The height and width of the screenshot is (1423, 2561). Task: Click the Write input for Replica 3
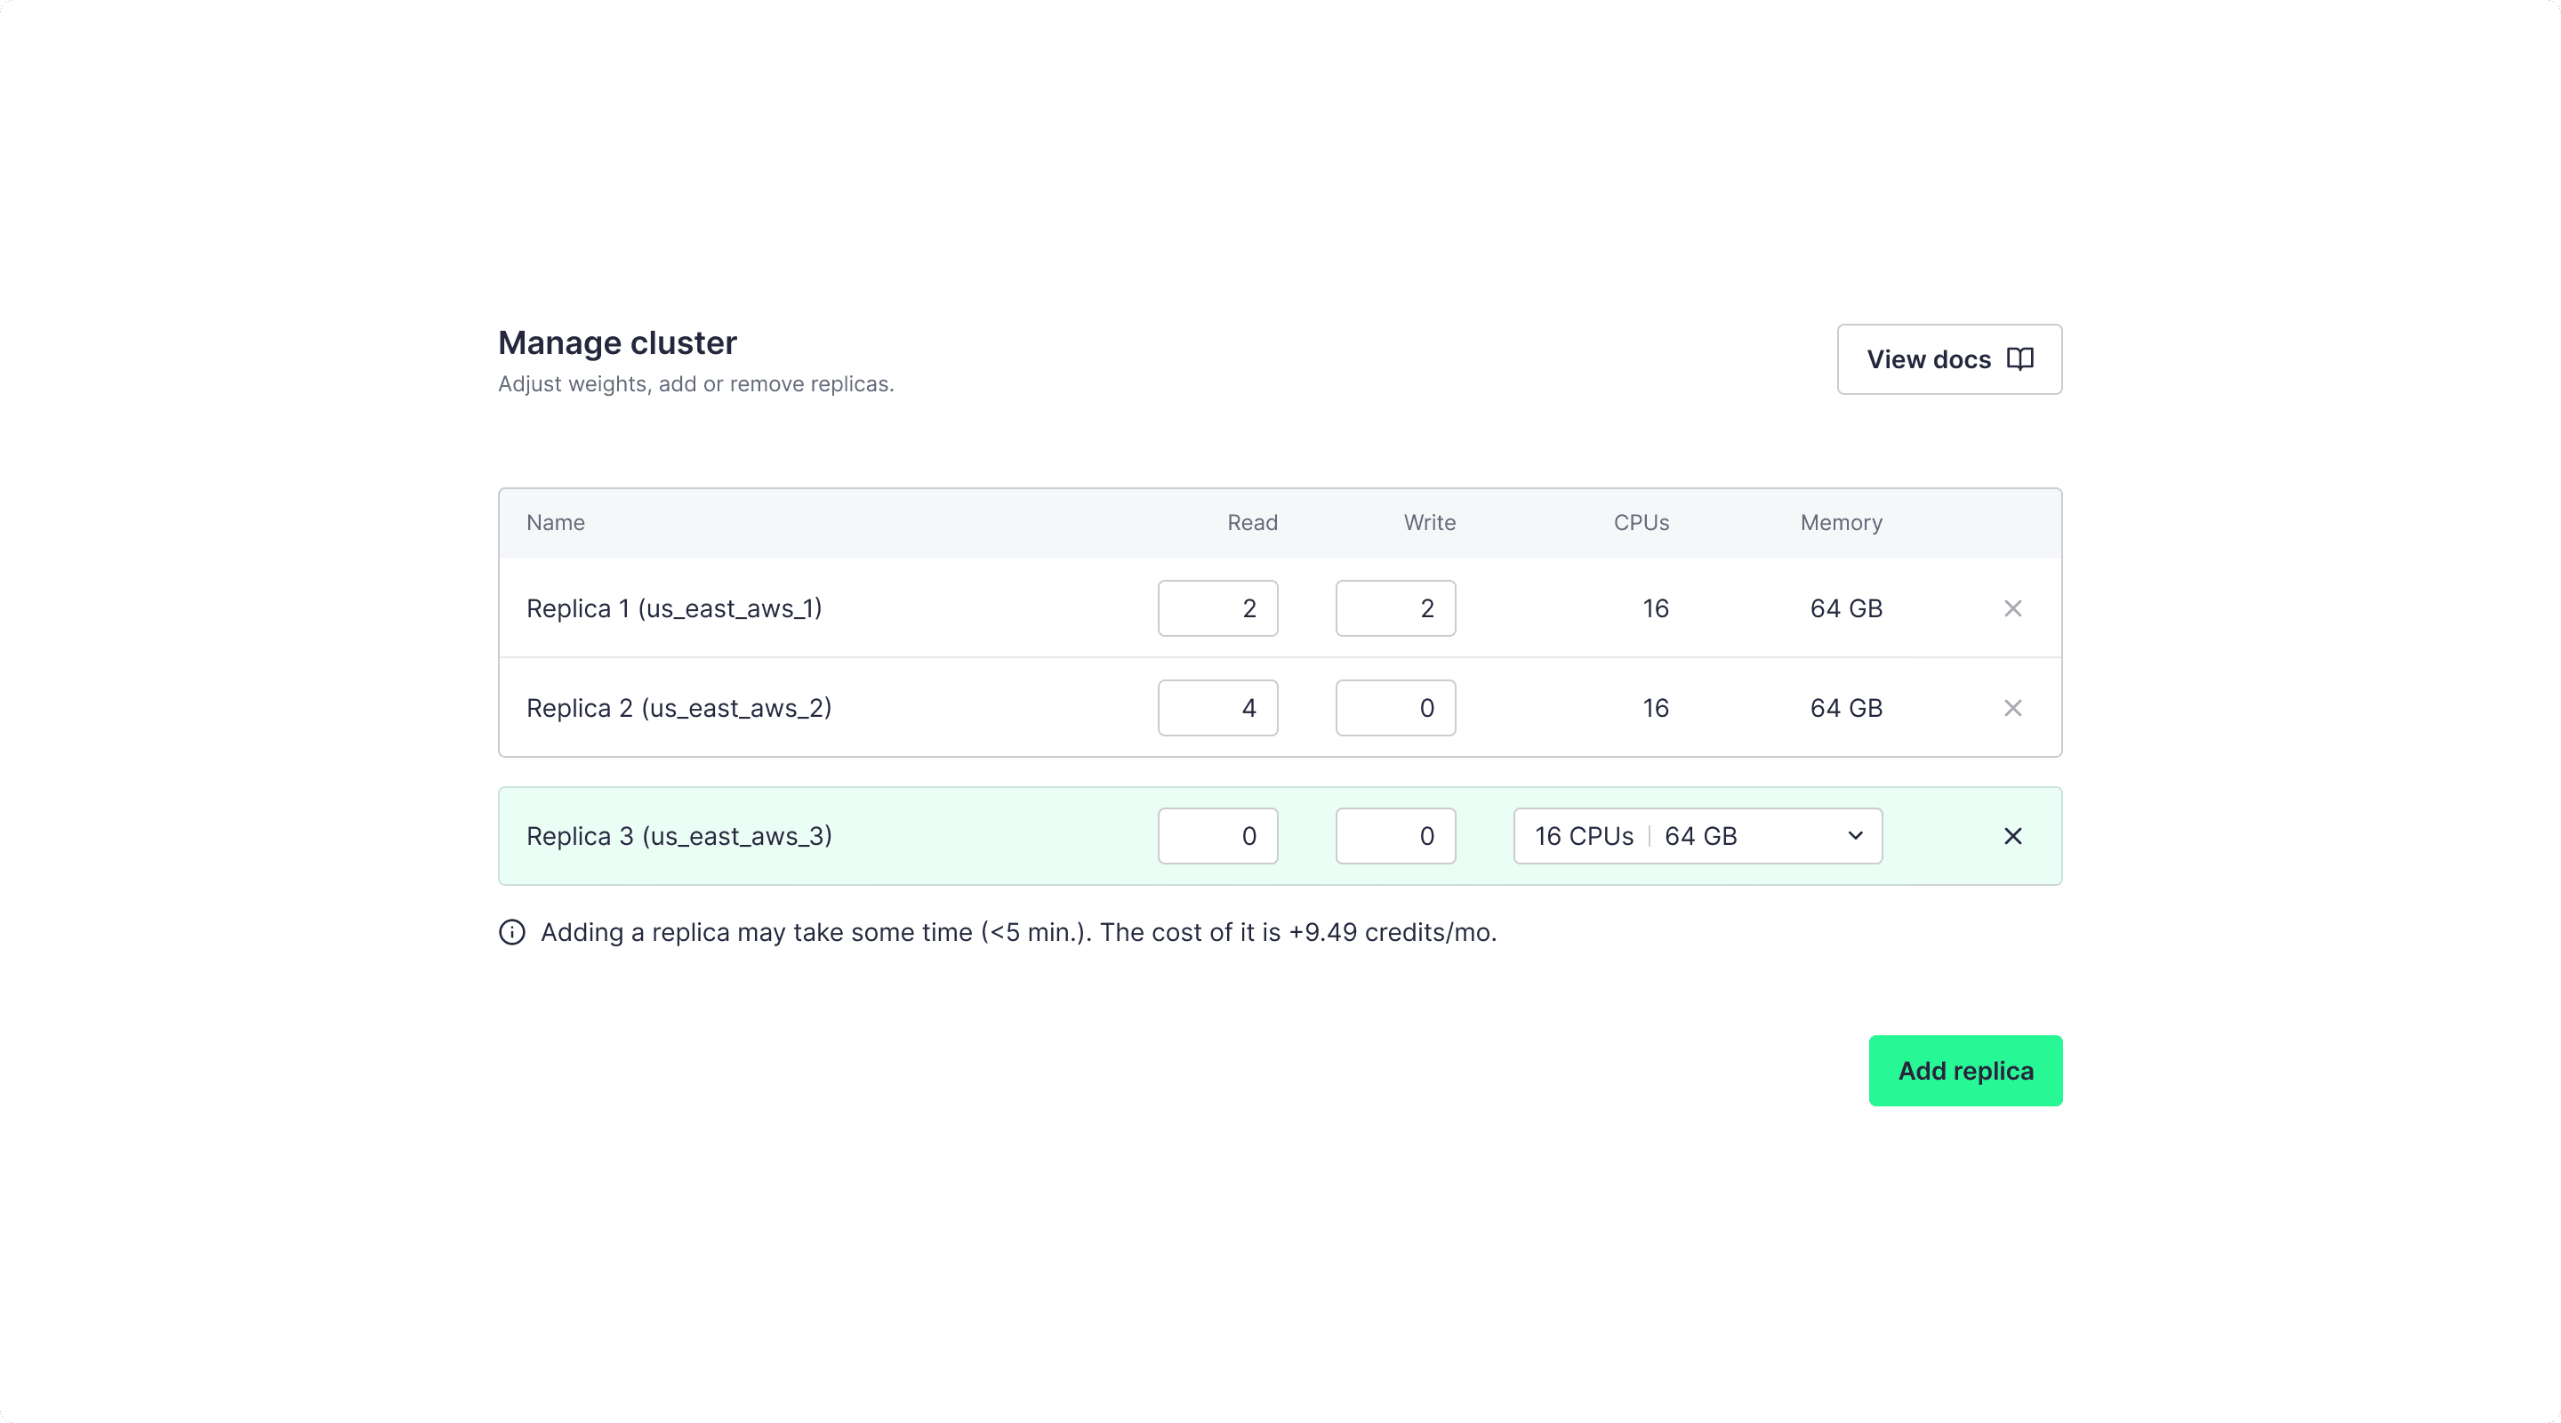[x=1395, y=835]
